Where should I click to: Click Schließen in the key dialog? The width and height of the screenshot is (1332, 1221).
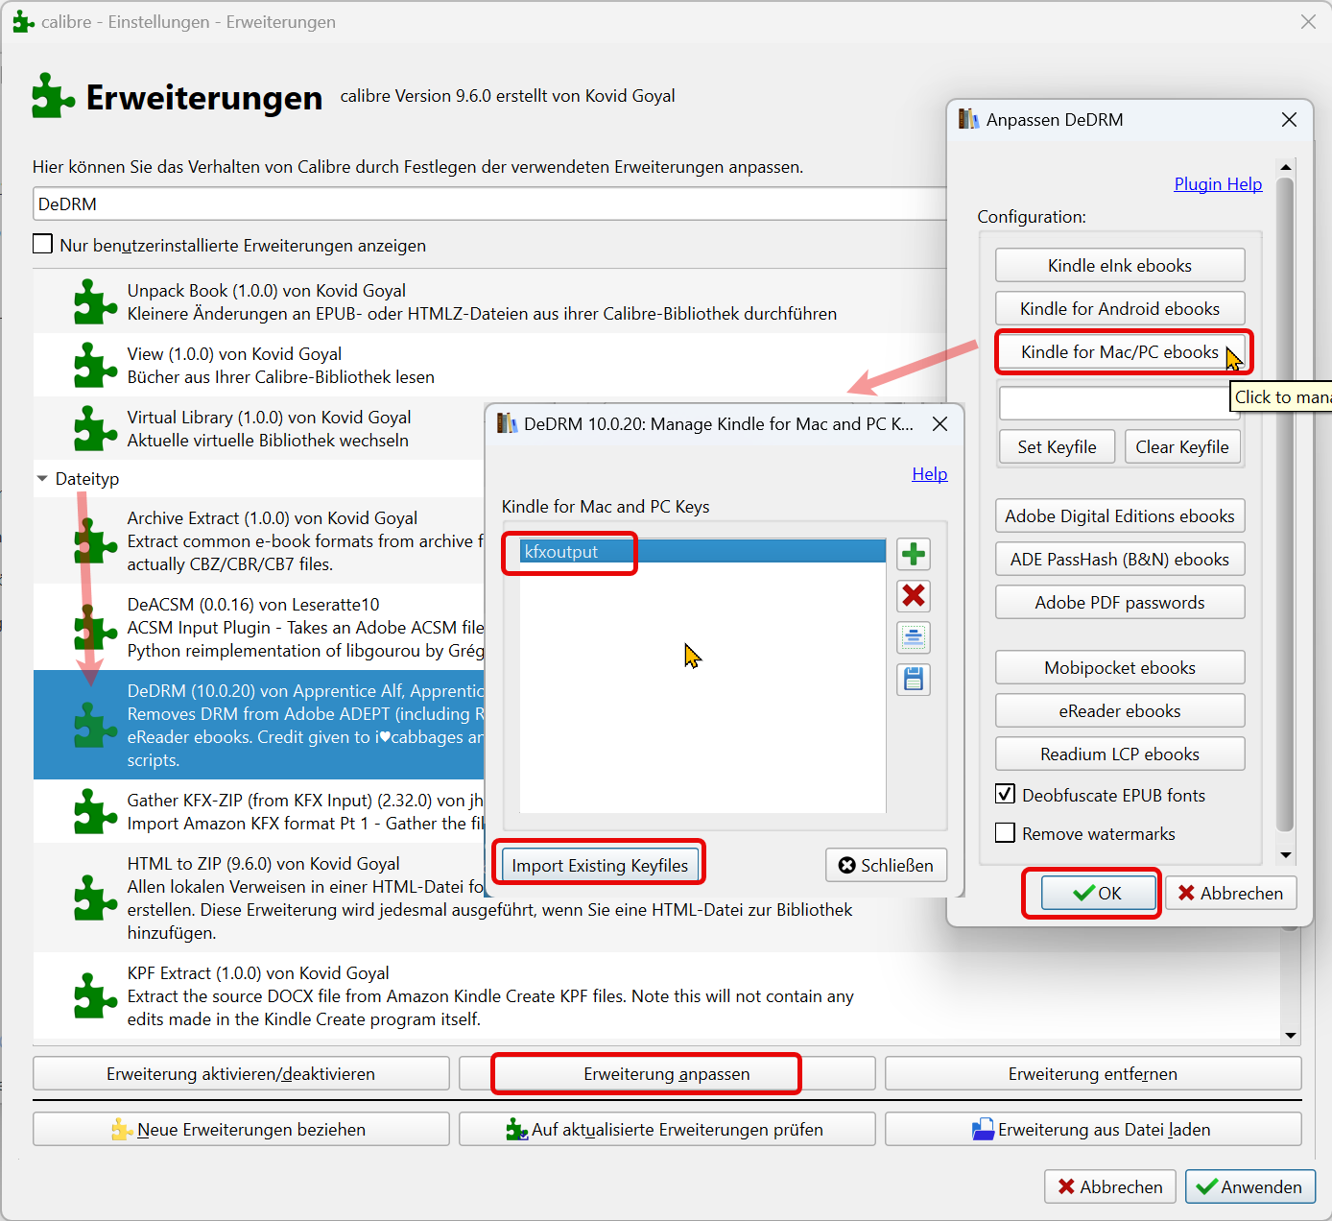click(x=886, y=865)
